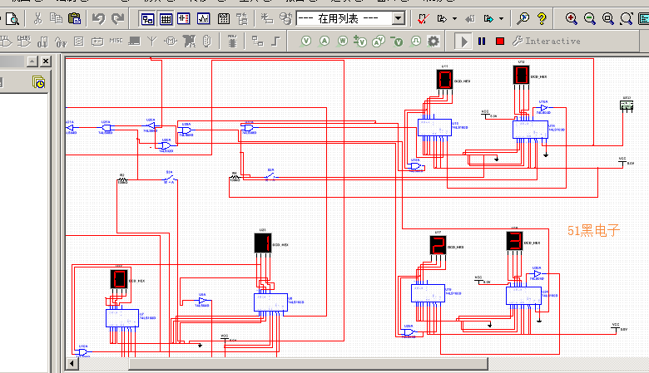649x373 pixels.
Task: Open the MISC components group
Action: (116, 41)
